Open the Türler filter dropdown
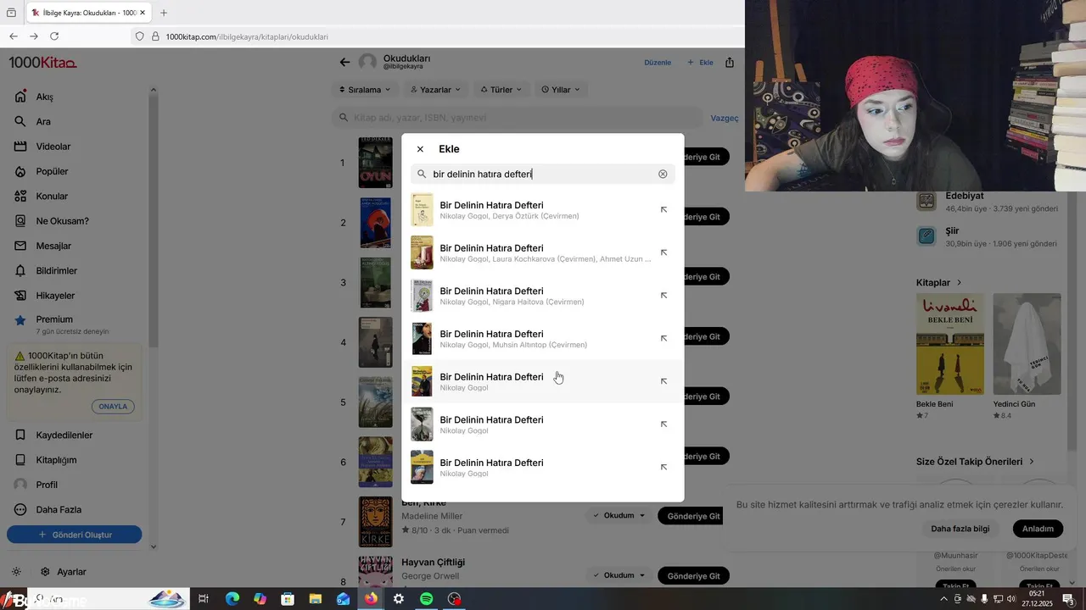The image size is (1086, 610). pyautogui.click(x=501, y=89)
